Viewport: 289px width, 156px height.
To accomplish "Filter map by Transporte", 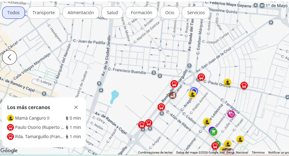I will coord(44,13).
